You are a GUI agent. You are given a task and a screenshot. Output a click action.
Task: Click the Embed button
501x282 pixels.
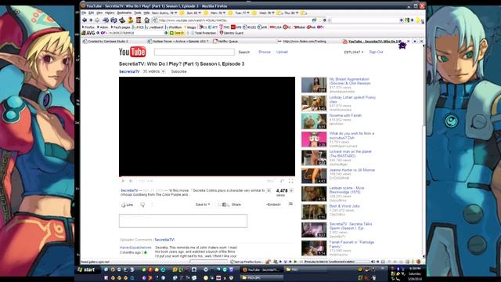click(273, 204)
